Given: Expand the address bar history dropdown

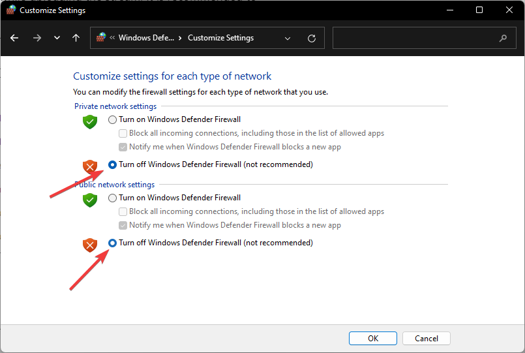Looking at the screenshot, I should [x=287, y=38].
